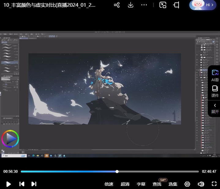Click the crop frame icon at top
Image resolution: width=220 pixels, height=189 pixels.
tap(176, 5)
